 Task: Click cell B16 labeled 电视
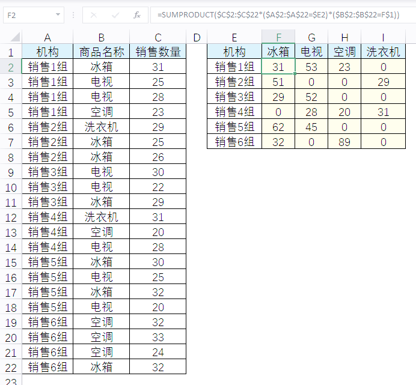[x=102, y=277]
